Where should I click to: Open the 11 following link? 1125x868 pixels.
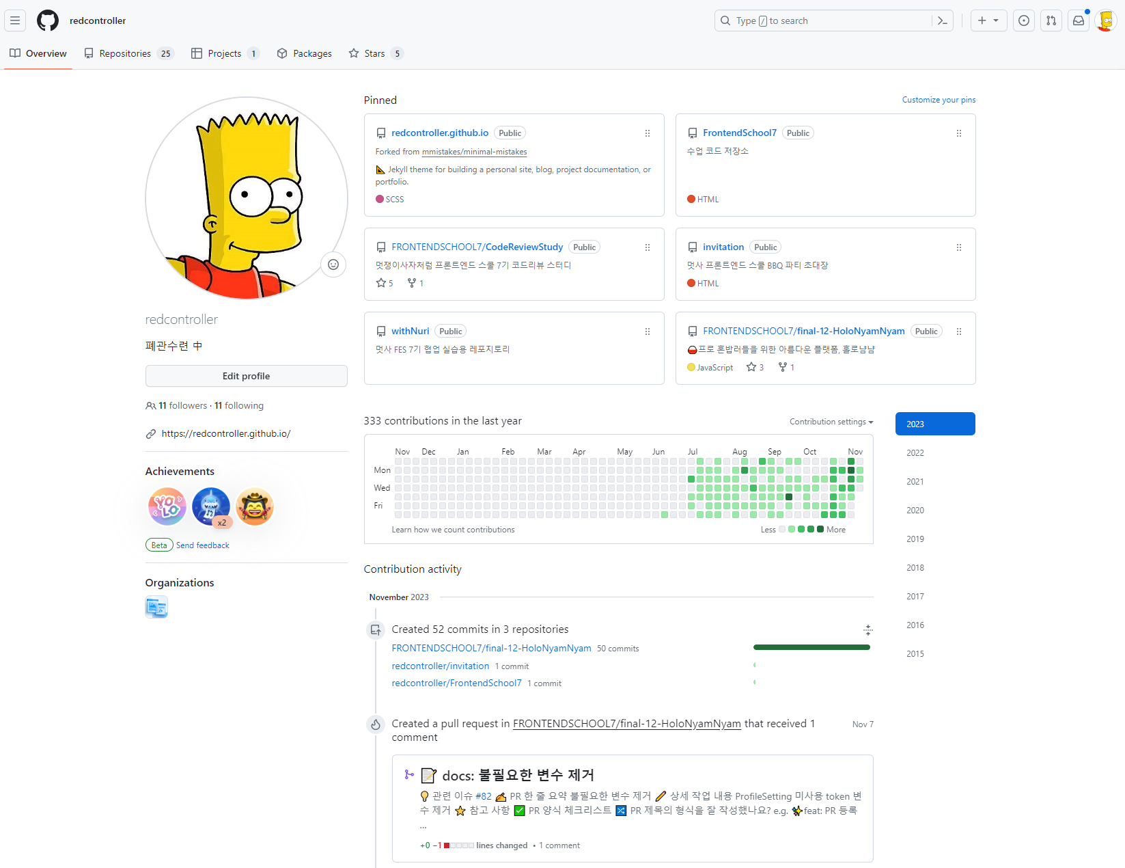[239, 405]
